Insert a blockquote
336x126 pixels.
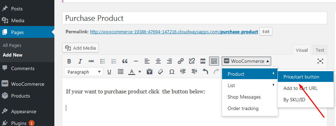[125, 61]
